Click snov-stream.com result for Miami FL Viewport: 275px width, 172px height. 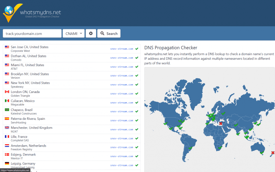122,67
